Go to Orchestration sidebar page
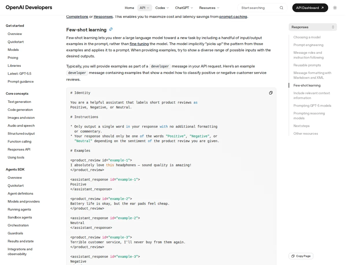Image resolution: width=347 pixels, height=265 pixels. pyautogui.click(x=18, y=225)
